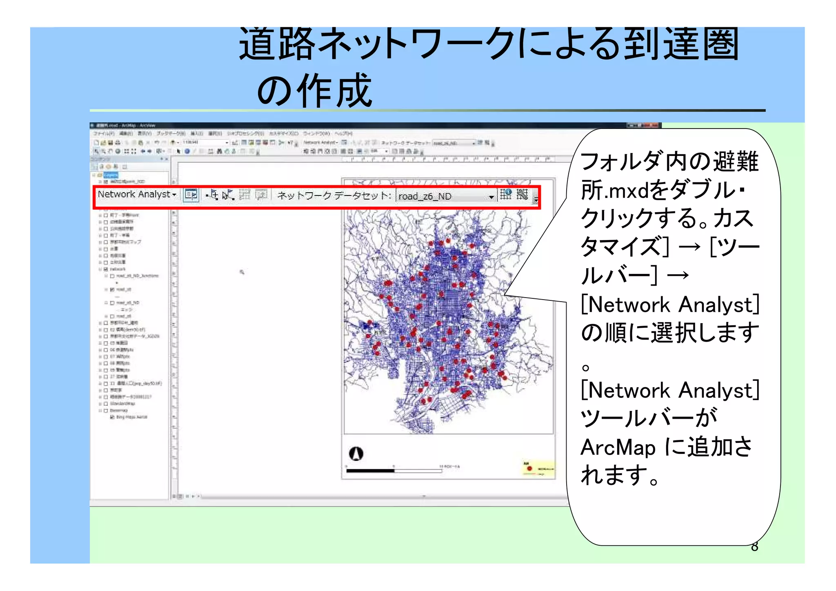The image size is (836, 591).
Task: Uncheck the checked road_z6 layer checkbox
Action: coord(112,289)
